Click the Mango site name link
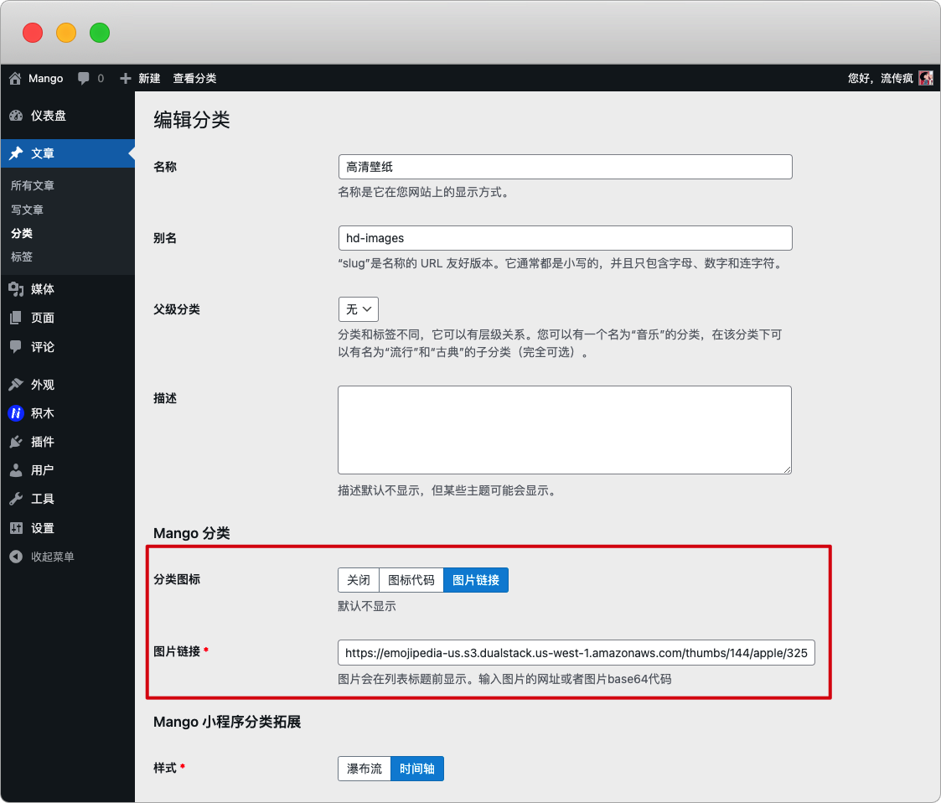Screen dimensions: 941x803 pos(45,79)
